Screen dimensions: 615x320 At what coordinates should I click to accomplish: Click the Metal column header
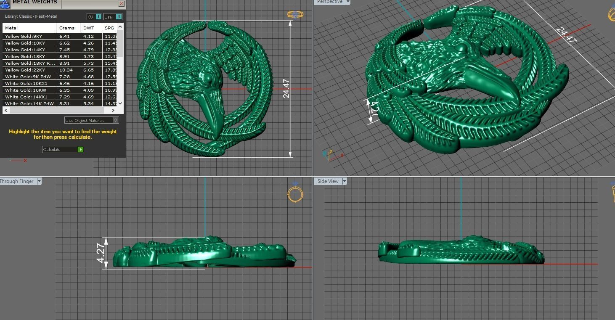29,28
